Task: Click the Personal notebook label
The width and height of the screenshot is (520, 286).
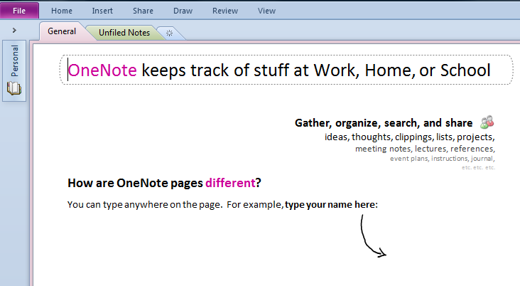Action: pos(15,61)
